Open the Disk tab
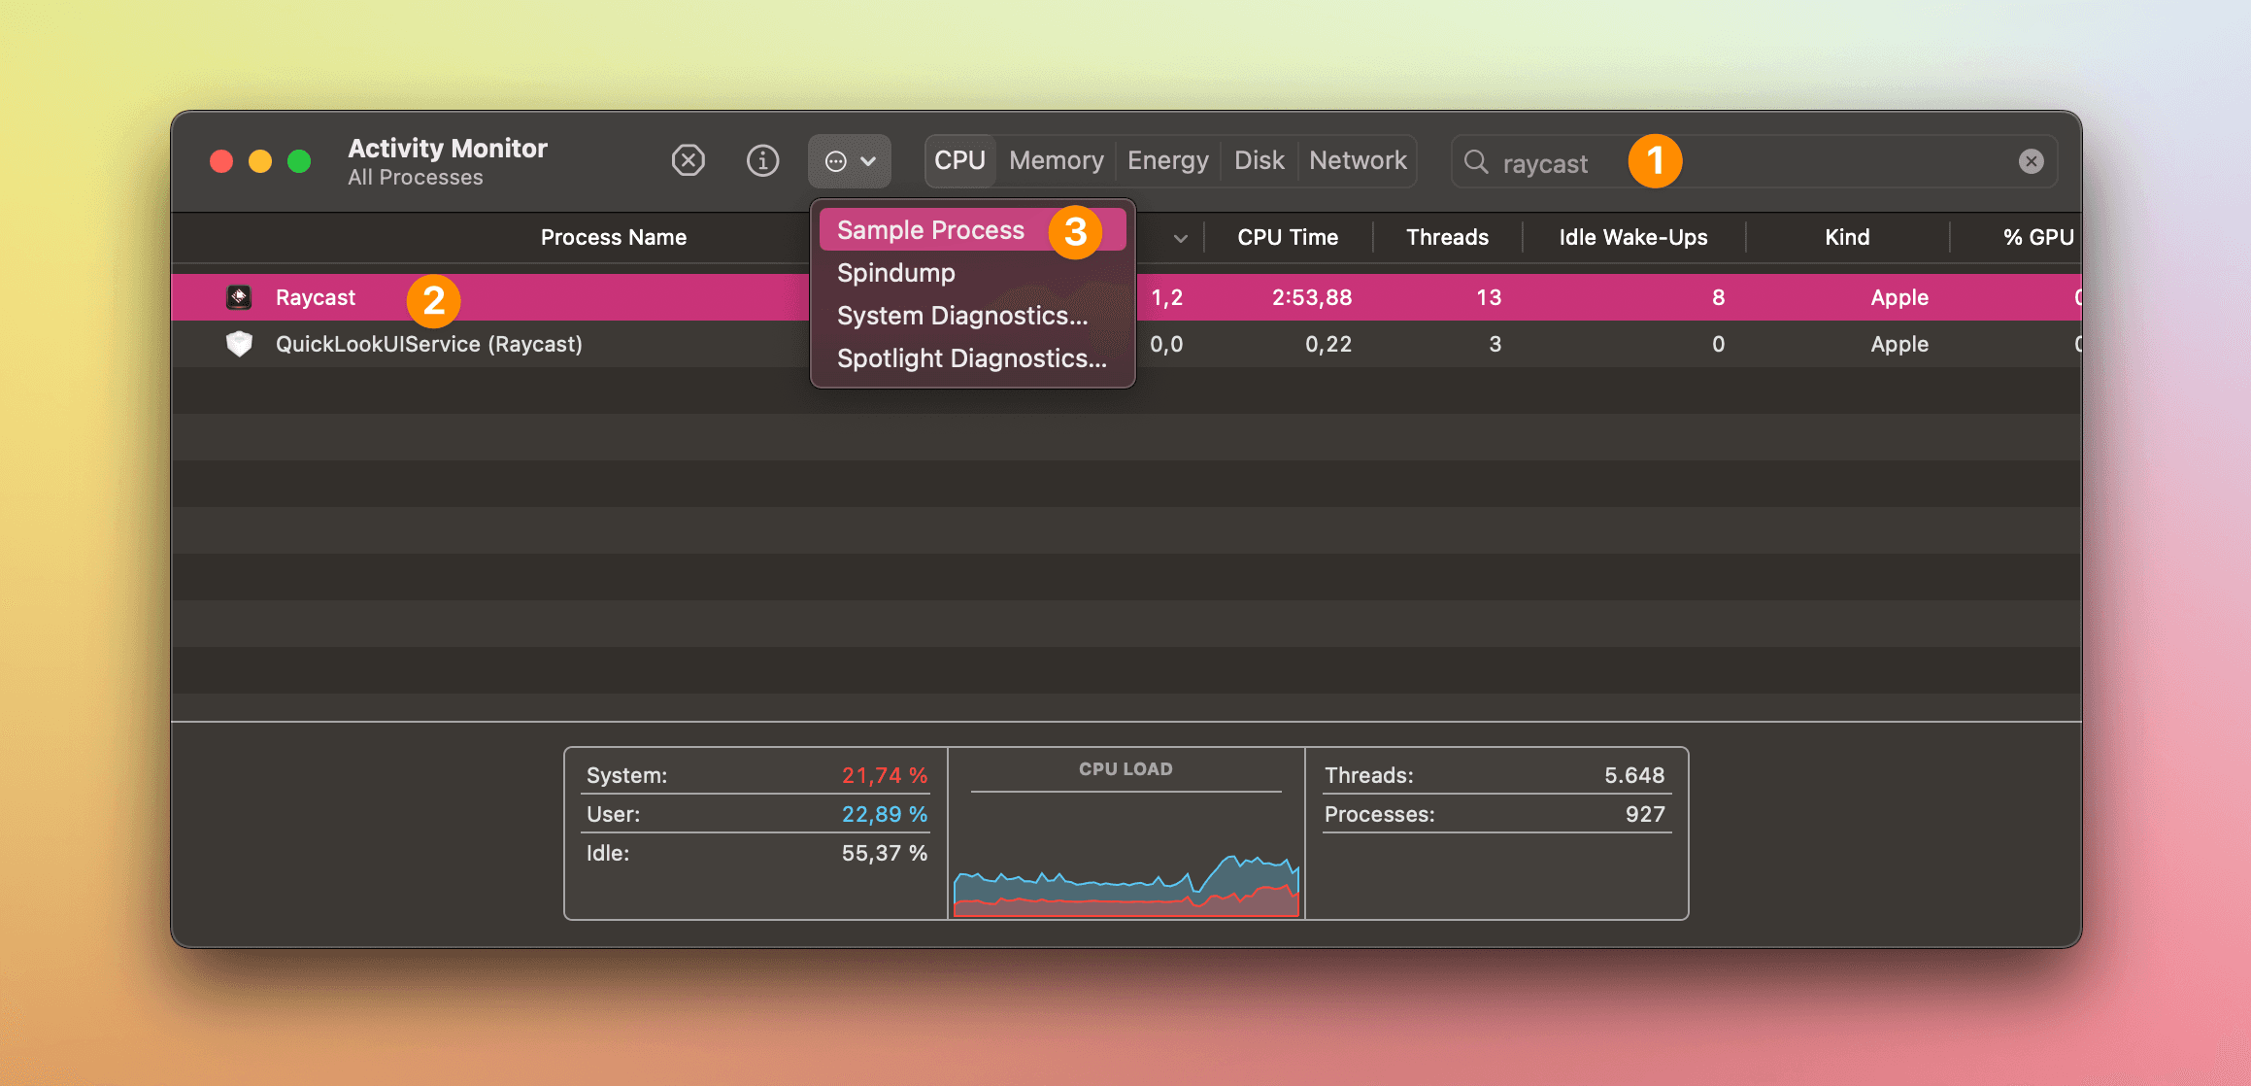The width and height of the screenshot is (2251, 1086). [1259, 160]
